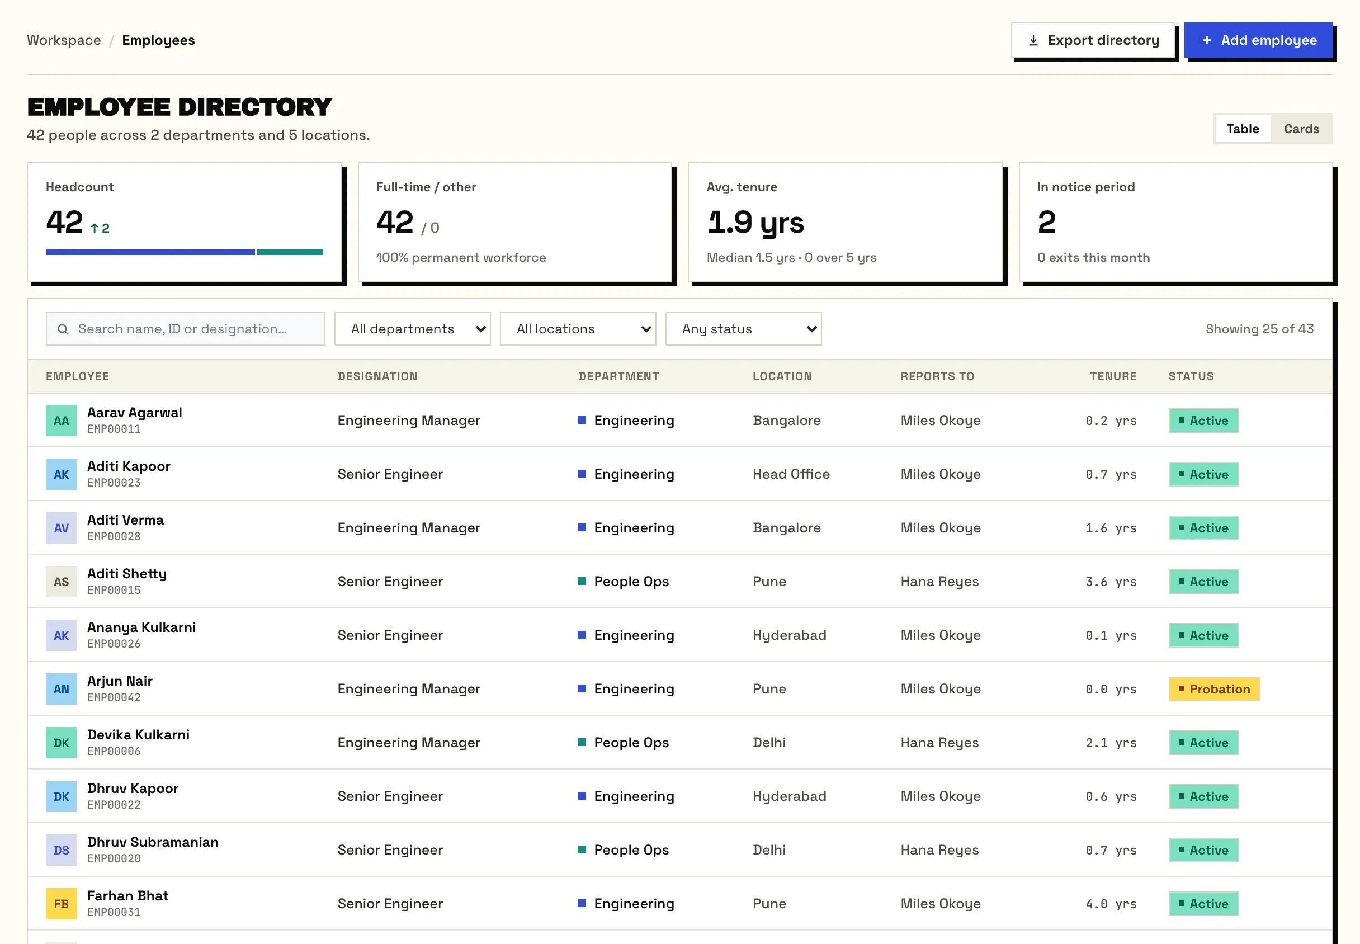Open the Any status dropdown
Screen dimensions: 1360x944
tap(744, 329)
